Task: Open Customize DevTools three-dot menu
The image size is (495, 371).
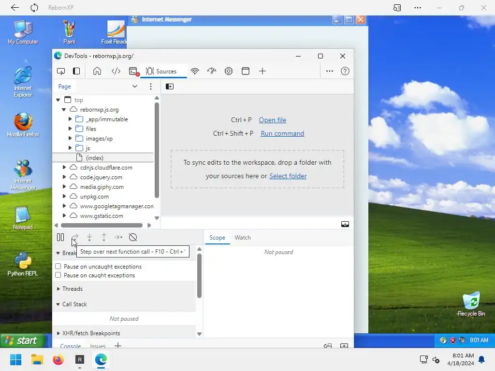Action: click(x=330, y=71)
